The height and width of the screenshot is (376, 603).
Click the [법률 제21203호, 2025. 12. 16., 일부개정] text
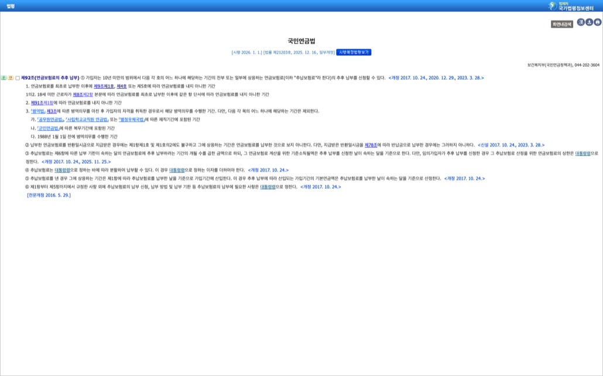click(x=299, y=53)
